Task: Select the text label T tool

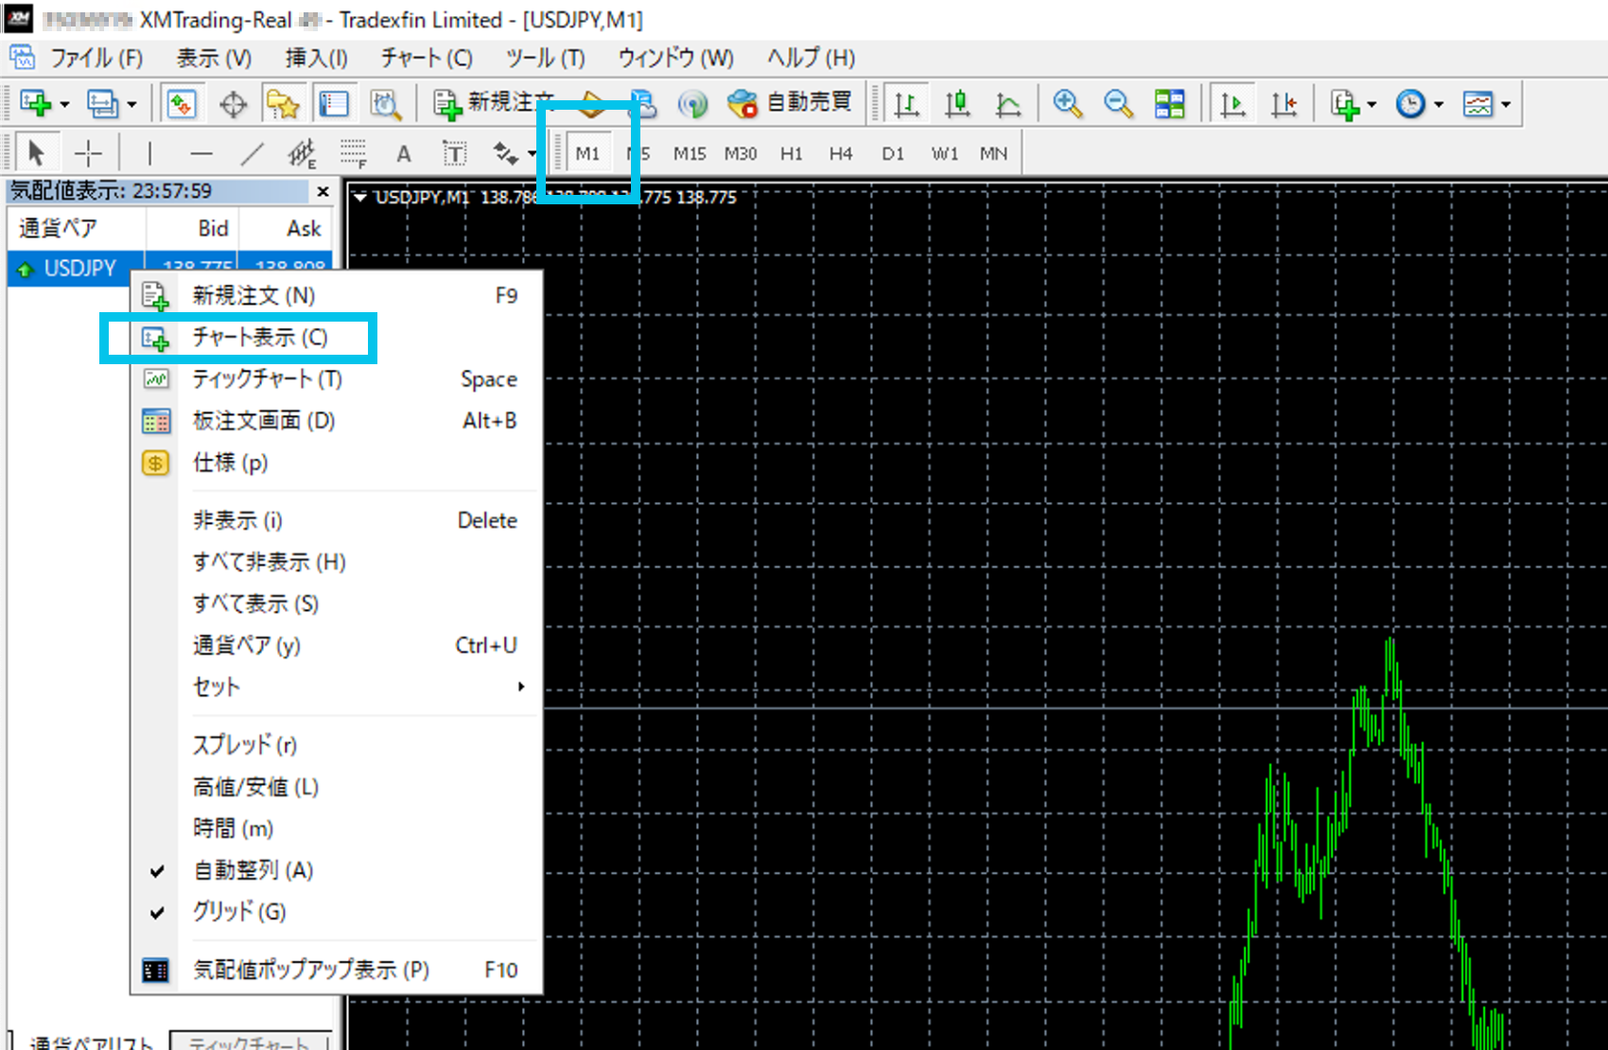Action: (x=454, y=153)
